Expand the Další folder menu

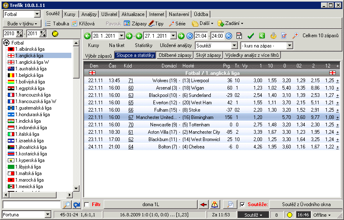(203, 23)
